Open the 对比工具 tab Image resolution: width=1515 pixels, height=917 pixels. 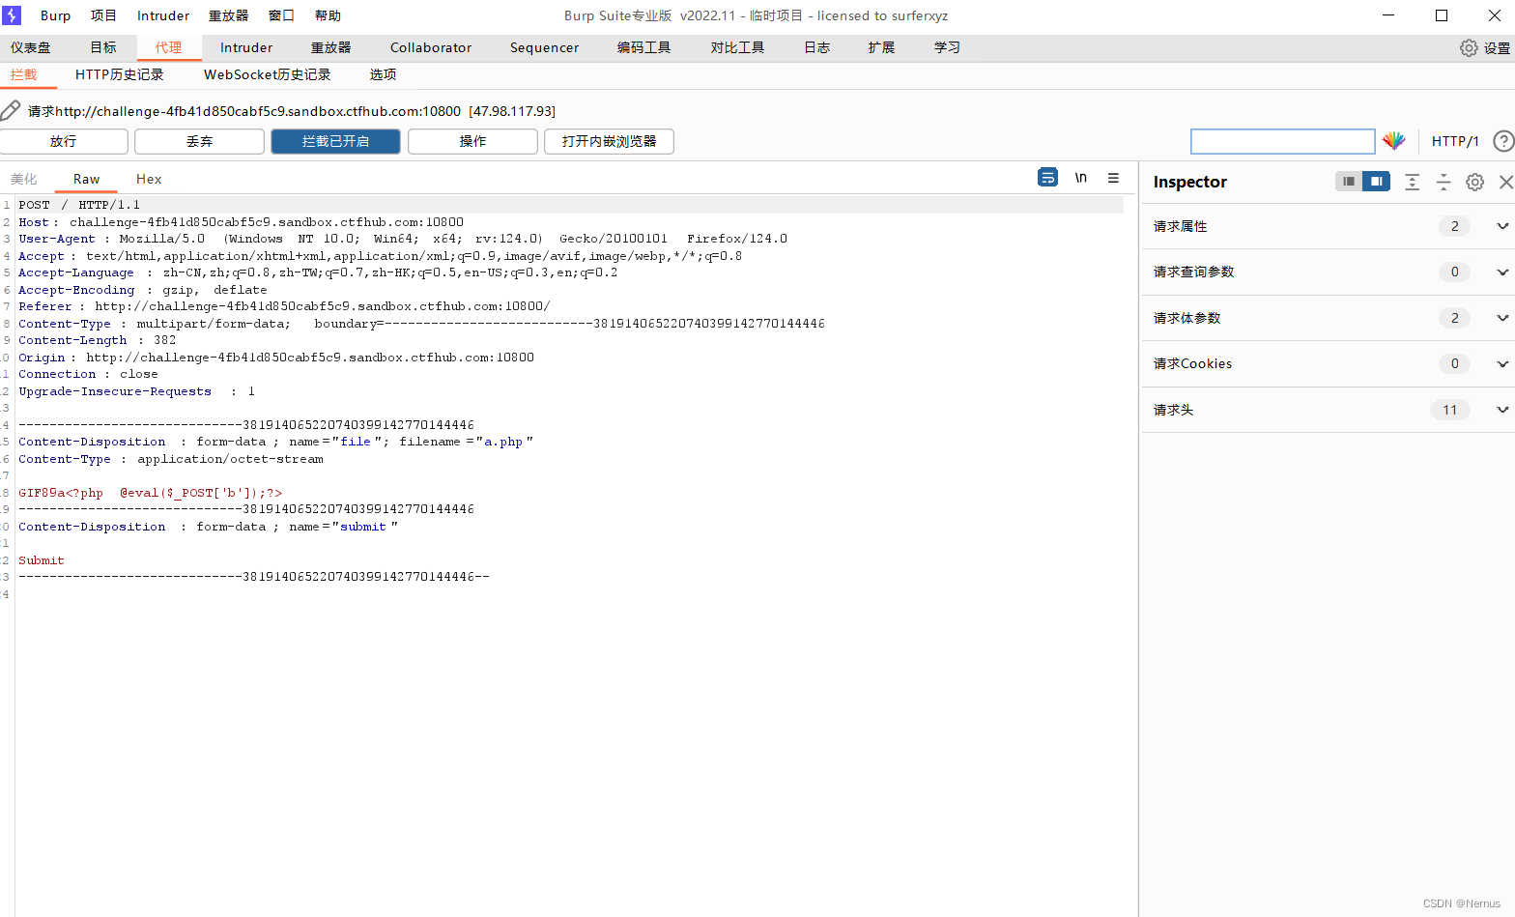[737, 47]
